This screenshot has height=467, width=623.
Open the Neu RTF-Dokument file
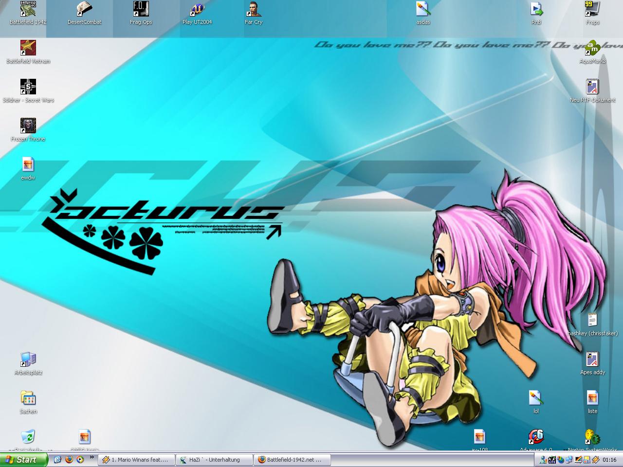pyautogui.click(x=592, y=88)
